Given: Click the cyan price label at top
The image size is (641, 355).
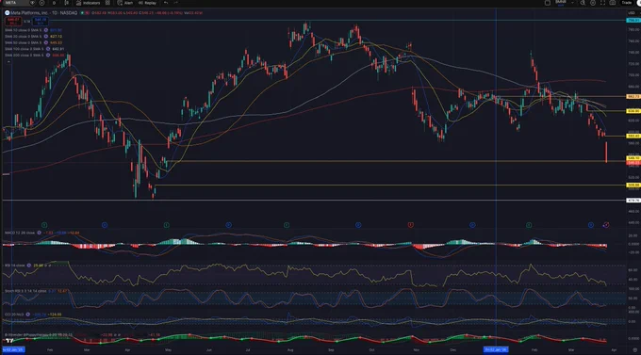Looking at the screenshot, I should coord(633,20).
